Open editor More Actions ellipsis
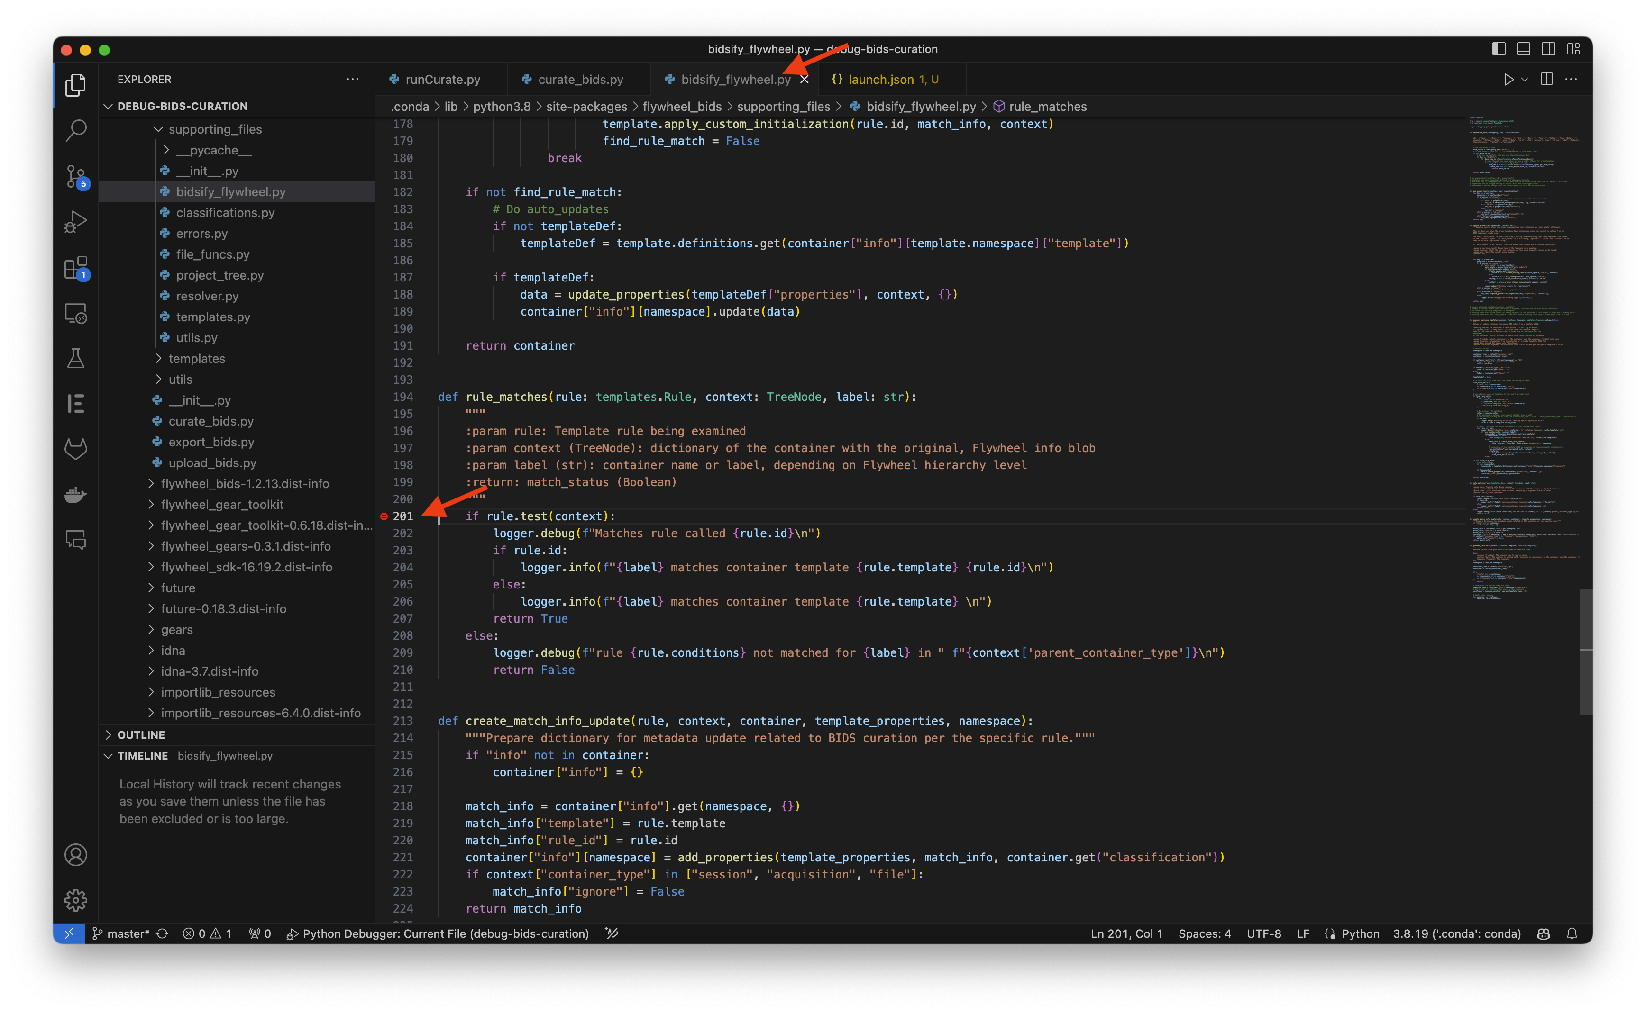This screenshot has height=1014, width=1646. (1571, 79)
